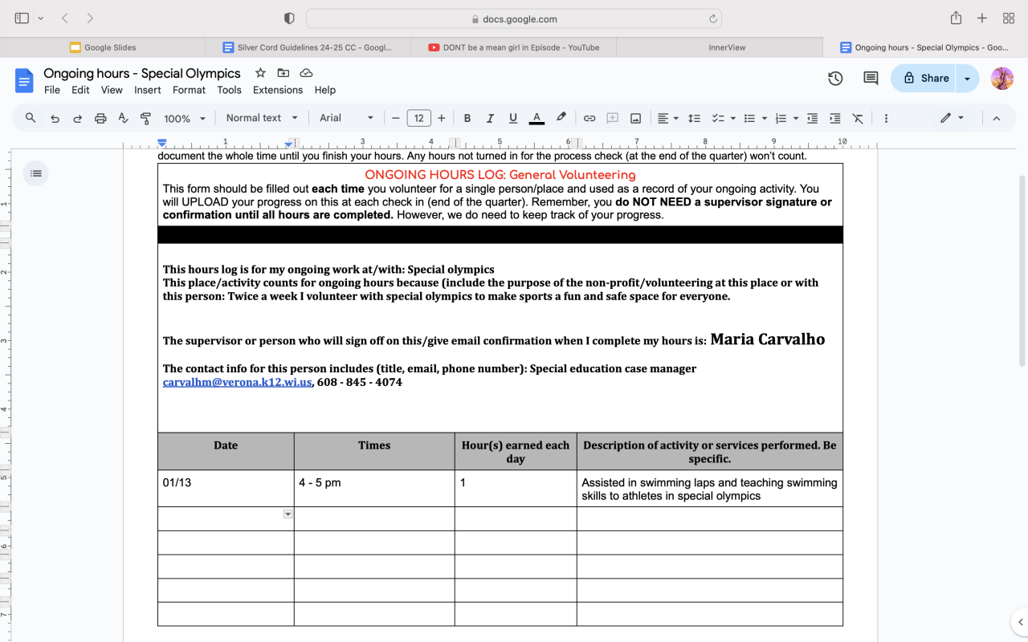Open the toolbar's three-dot more options
Screen dimensions: 1028x642
pos(886,118)
